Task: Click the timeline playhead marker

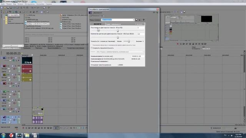Action: [x=32, y=55]
